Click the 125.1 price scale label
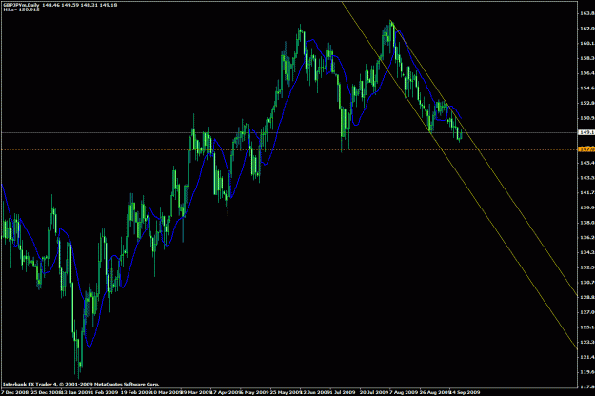595x396 pixels. click(x=587, y=327)
